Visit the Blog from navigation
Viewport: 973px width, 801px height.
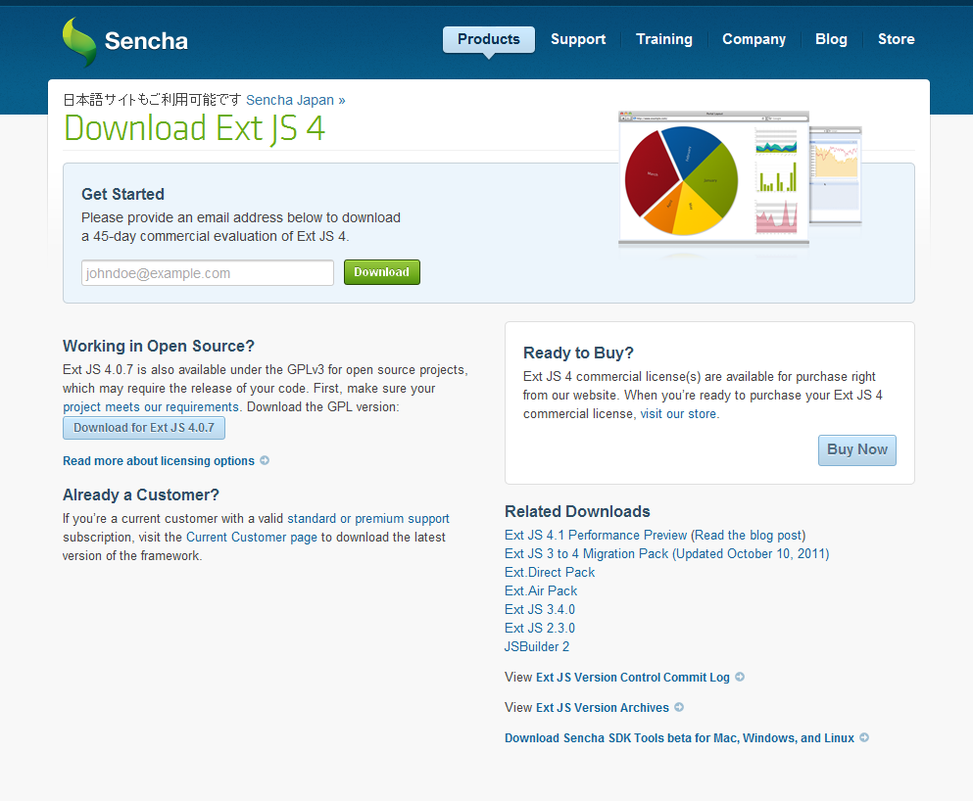[x=831, y=39]
